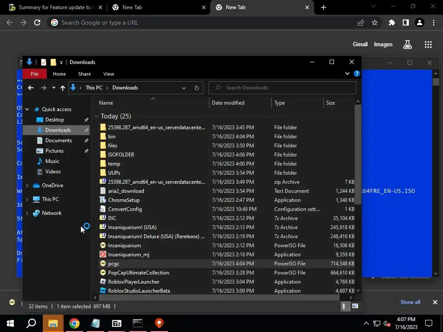Show hidden system tray icons
The height and width of the screenshot is (332, 443).
pyautogui.click(x=366, y=323)
